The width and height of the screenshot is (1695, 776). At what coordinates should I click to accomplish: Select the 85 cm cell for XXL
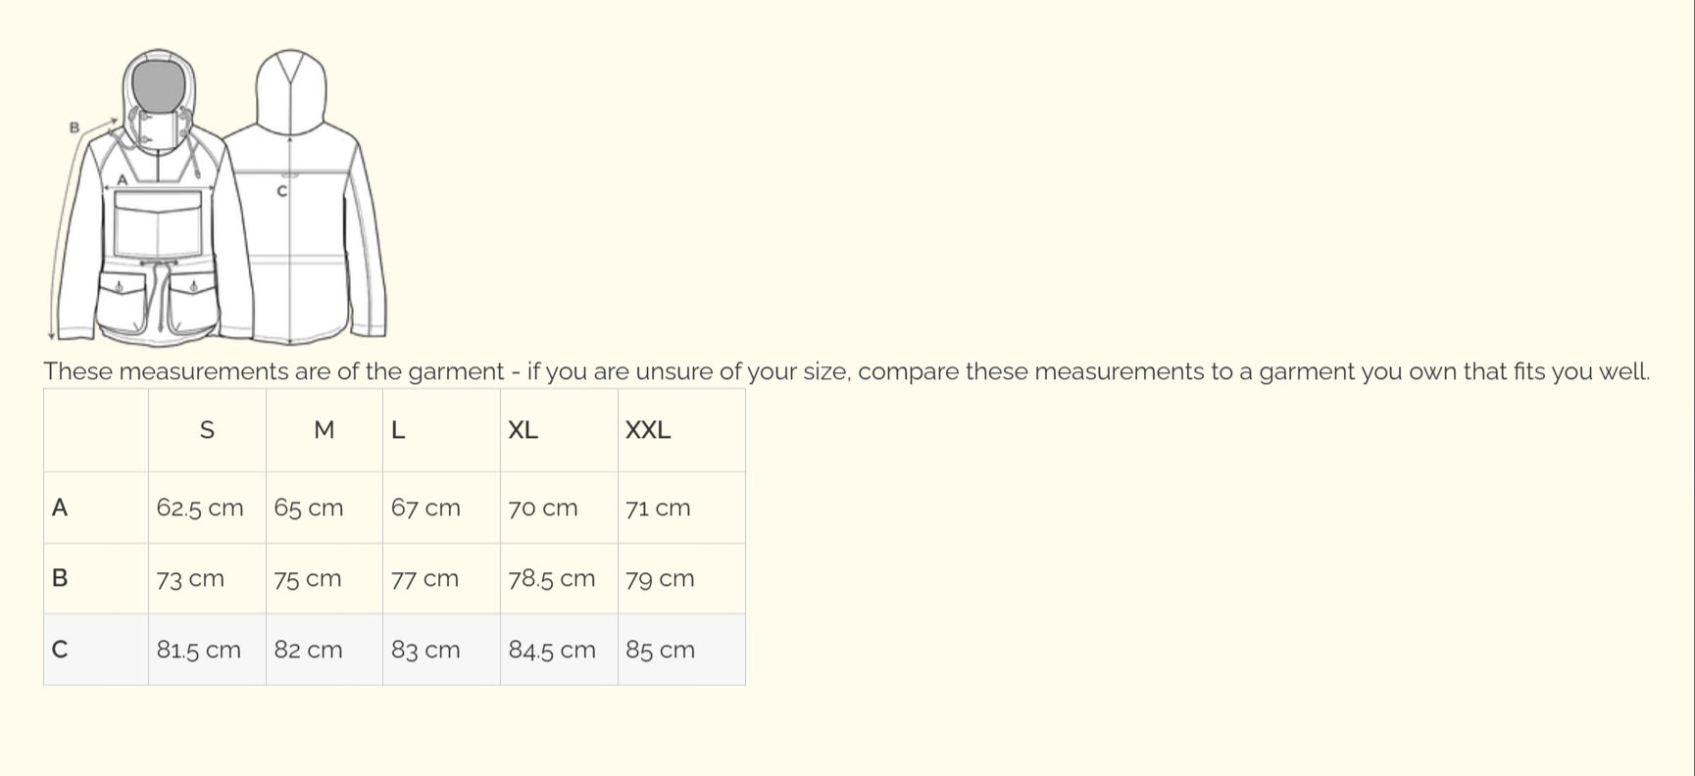660,650
